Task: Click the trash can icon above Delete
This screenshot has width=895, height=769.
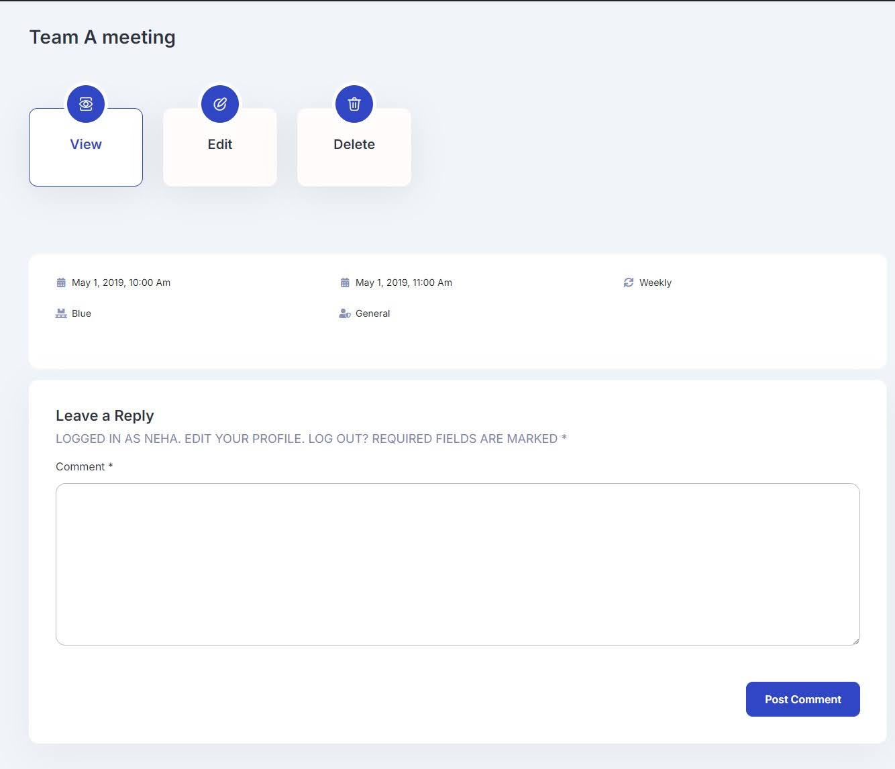Action: (354, 104)
